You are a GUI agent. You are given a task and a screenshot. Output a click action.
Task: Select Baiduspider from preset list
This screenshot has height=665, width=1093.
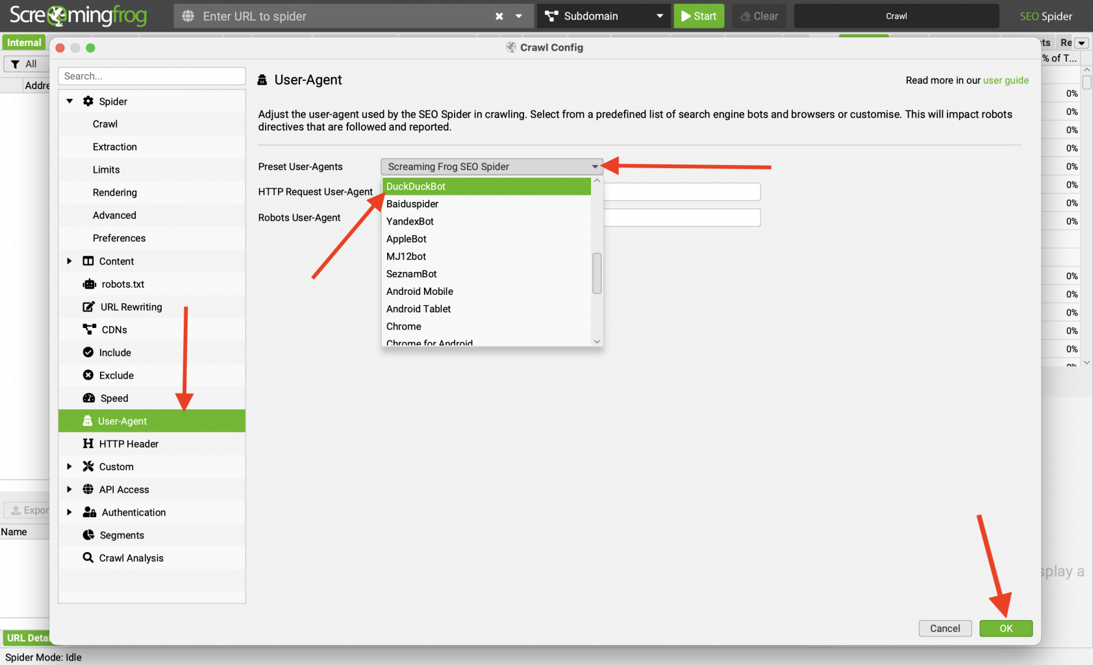486,204
